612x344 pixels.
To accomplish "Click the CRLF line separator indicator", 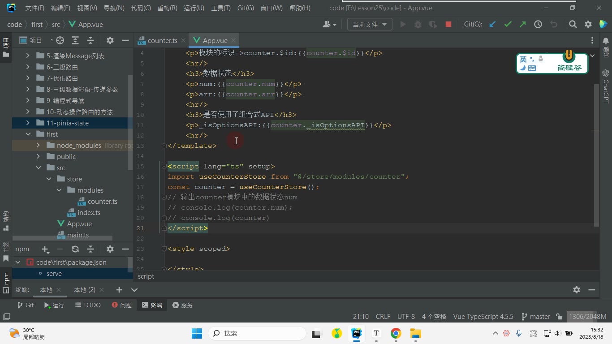I will pos(383,317).
